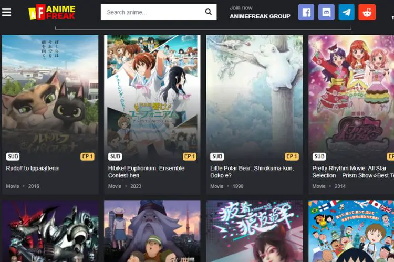The width and height of the screenshot is (394, 262).
Task: Click Movie label under Hibike! Euphonium
Action: pyautogui.click(x=115, y=186)
